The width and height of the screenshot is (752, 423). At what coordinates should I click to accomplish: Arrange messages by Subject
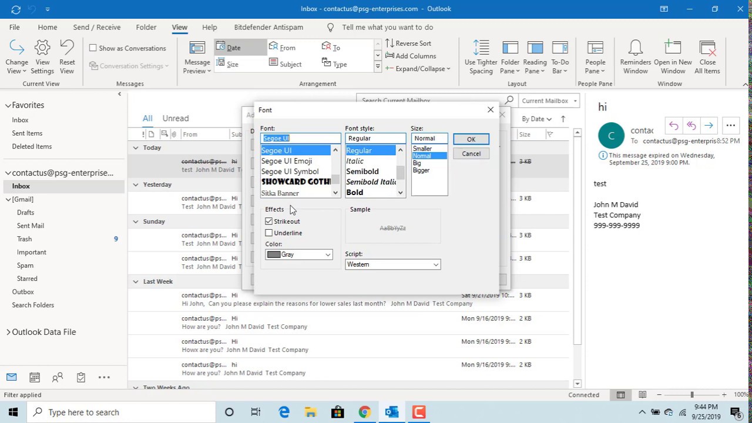click(293, 64)
